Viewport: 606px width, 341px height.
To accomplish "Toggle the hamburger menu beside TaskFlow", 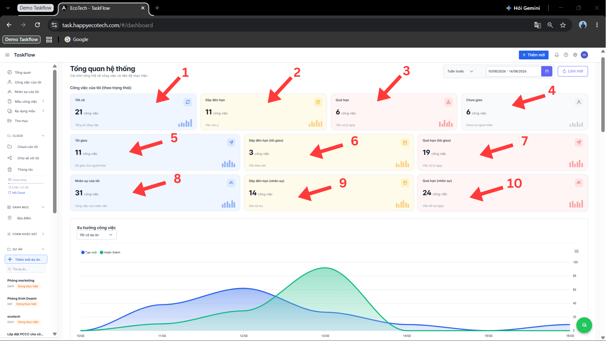I will (7, 55).
